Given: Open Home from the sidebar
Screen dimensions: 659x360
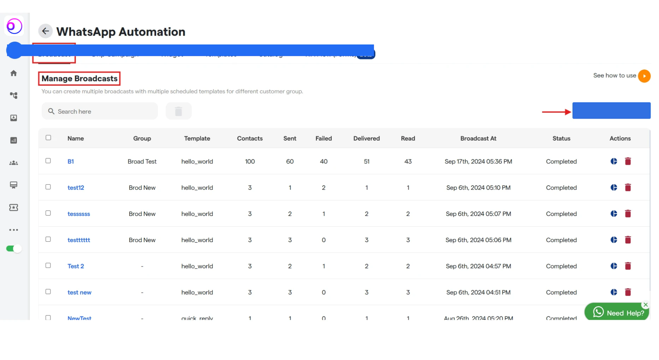Looking at the screenshot, I should pyautogui.click(x=13, y=73).
